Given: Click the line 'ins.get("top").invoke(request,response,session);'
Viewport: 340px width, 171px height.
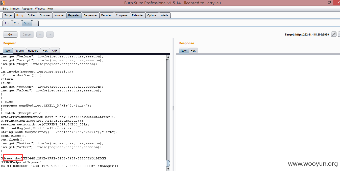Looking at the screenshot, I should pos(49,64).
